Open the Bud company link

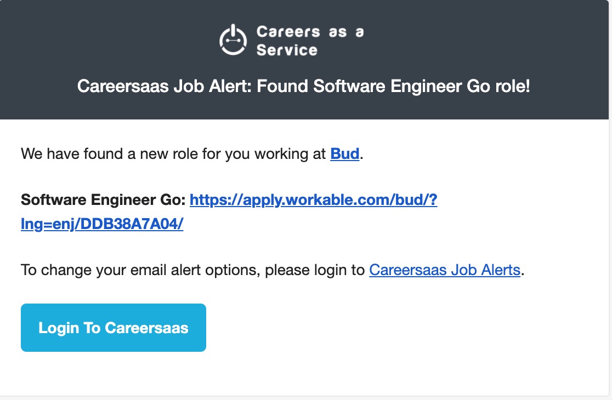coord(344,153)
